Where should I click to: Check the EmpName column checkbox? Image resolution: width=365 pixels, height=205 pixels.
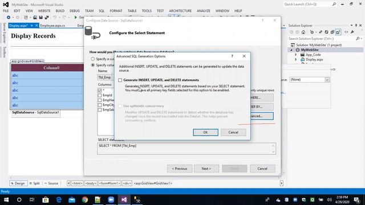100,100
